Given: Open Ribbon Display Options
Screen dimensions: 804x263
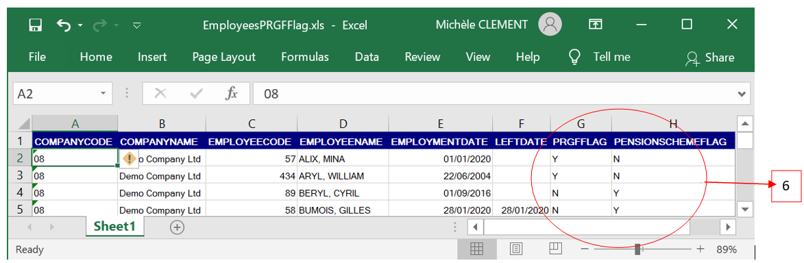Looking at the screenshot, I should tap(596, 24).
